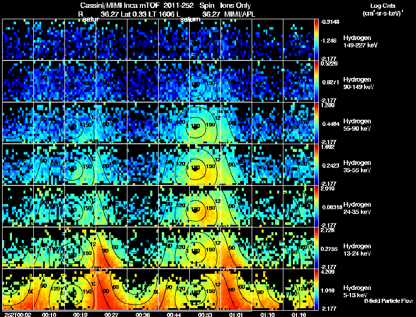Select the 00:10 time axis label
Image resolution: width=416 pixels, height=317 pixels.
49,314
